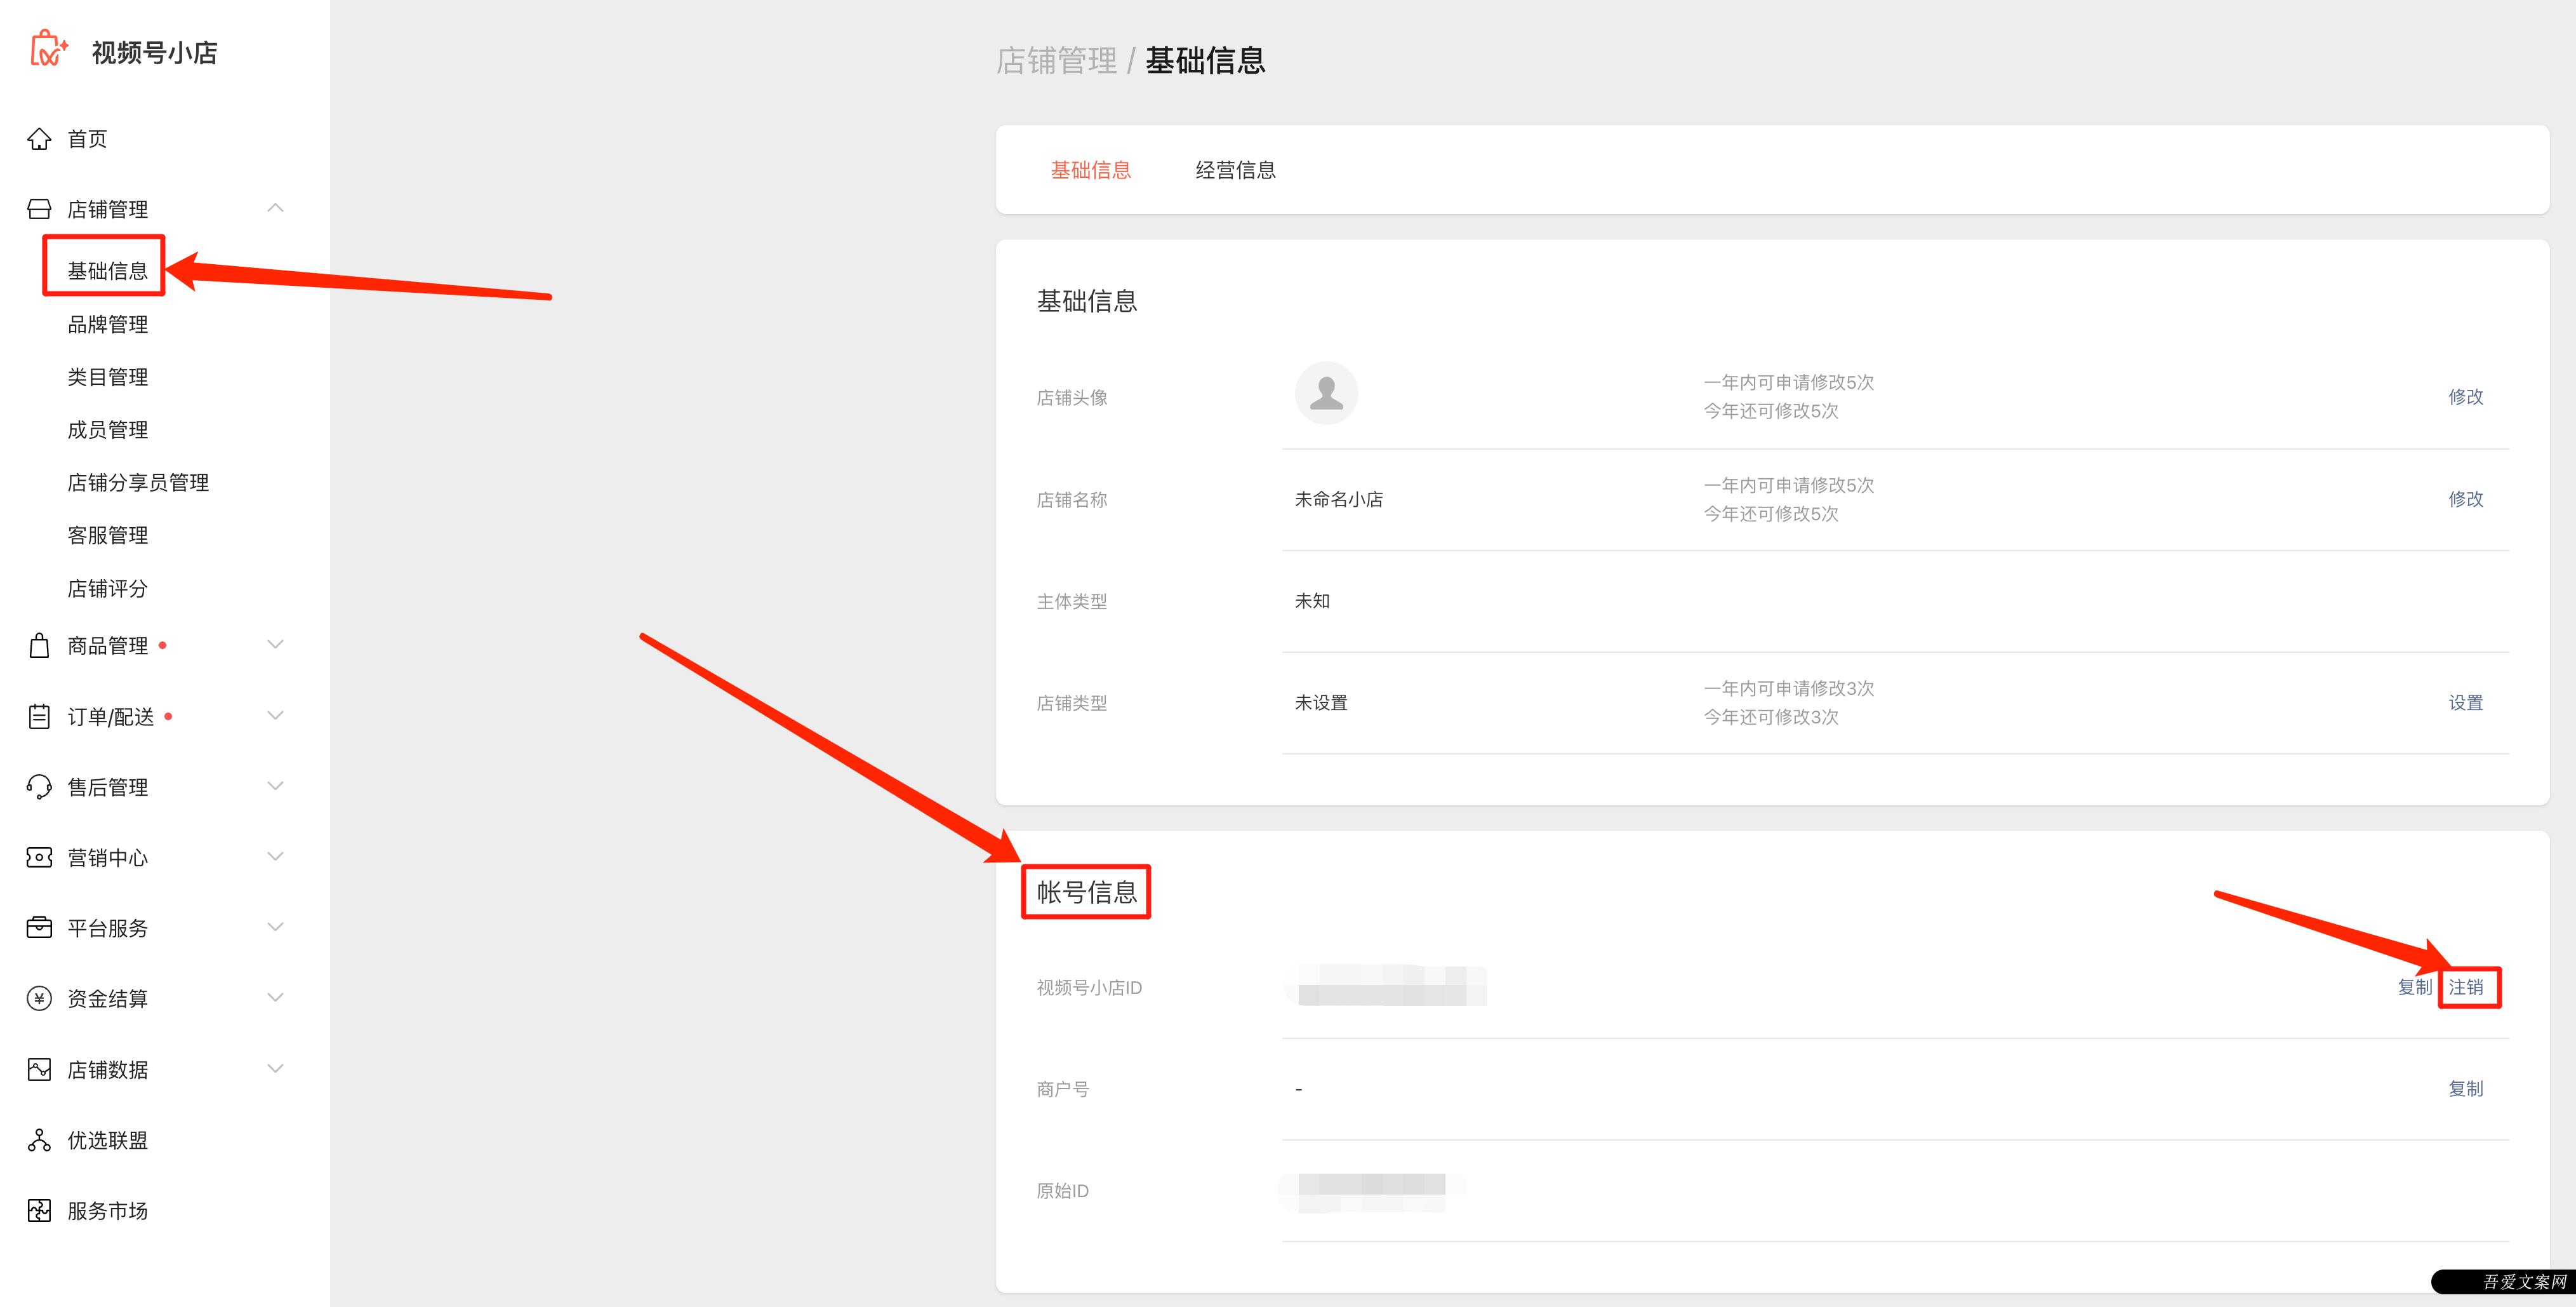Click the 未设置 shop type value

point(1320,704)
